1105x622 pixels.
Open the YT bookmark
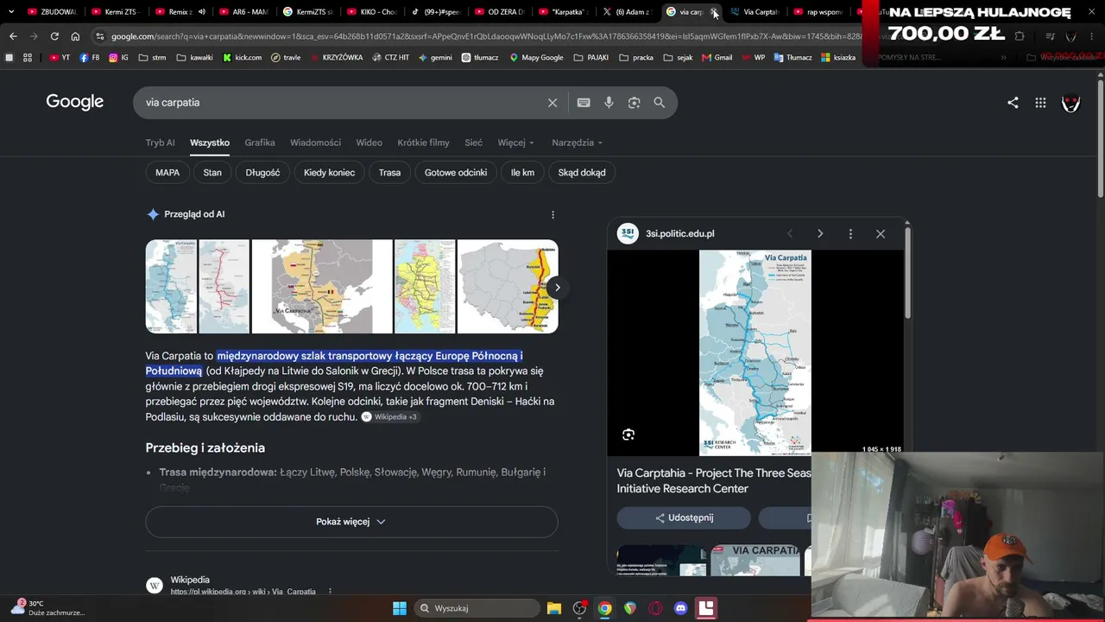tap(60, 58)
